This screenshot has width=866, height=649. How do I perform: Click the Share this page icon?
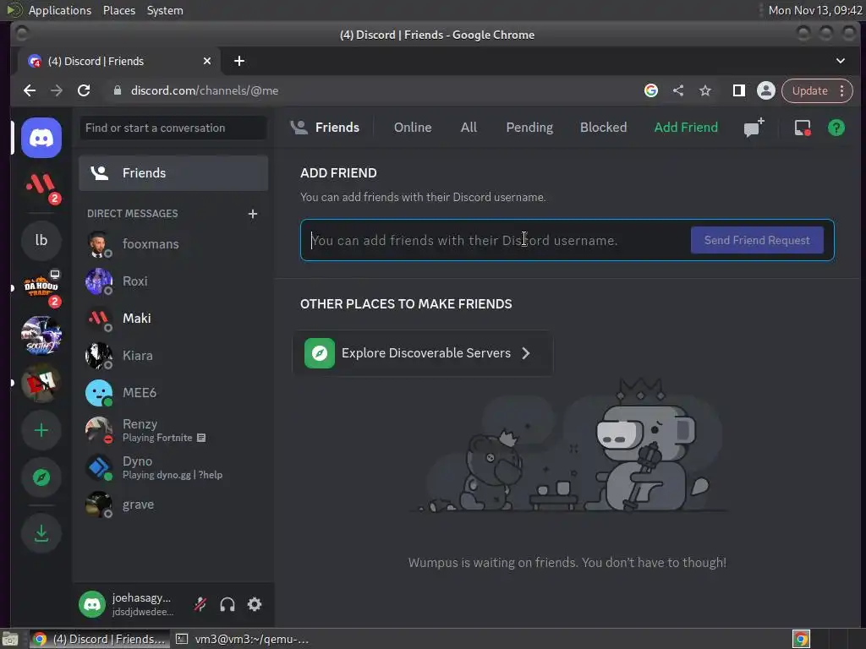coord(678,90)
